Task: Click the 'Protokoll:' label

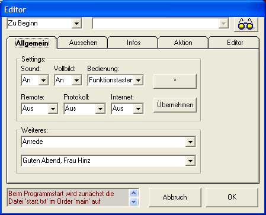Action: click(76, 97)
